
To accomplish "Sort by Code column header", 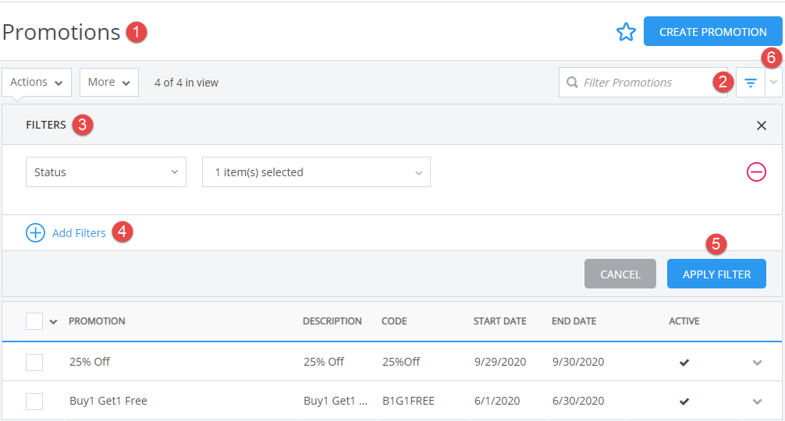I will point(395,321).
